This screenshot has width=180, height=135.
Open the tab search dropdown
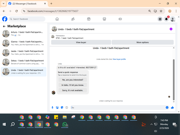pos(4,4)
